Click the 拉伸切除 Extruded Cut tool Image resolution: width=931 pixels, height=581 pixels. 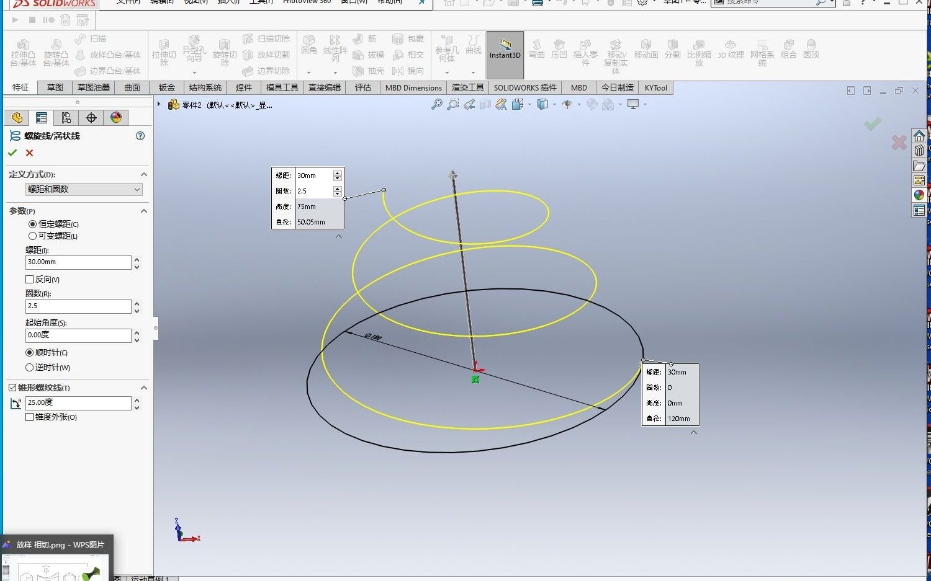click(x=164, y=51)
